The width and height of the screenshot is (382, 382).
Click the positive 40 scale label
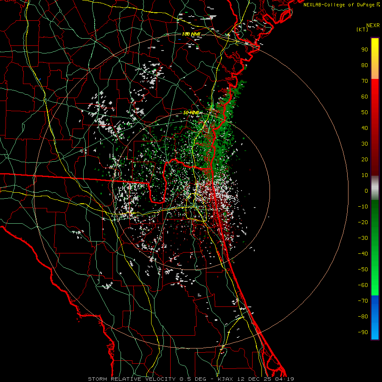[365, 128]
